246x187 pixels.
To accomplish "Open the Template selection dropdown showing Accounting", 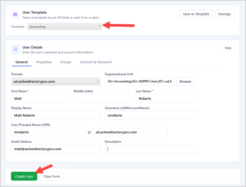I will coord(64,26).
